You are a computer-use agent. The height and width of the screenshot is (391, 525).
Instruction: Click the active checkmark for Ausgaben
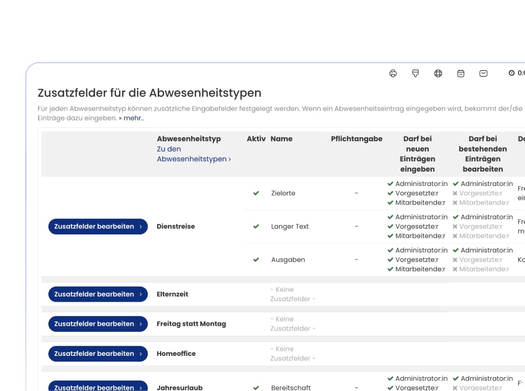pos(256,260)
